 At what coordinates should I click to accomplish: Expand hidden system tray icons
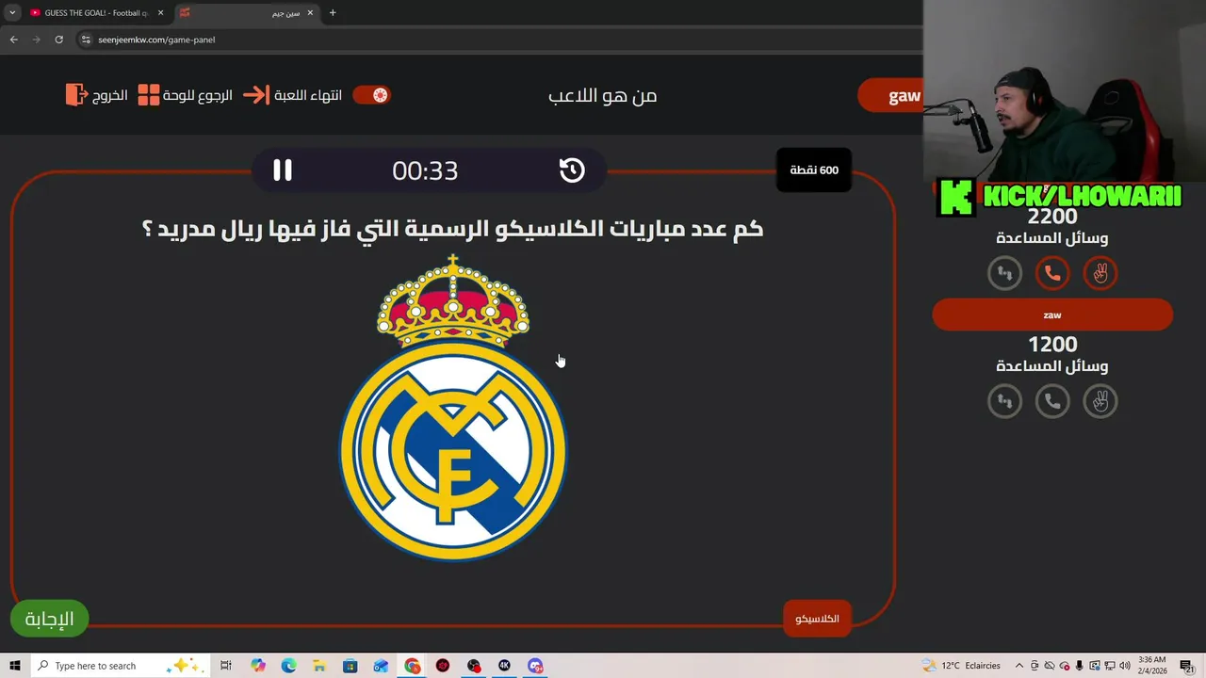(1019, 666)
